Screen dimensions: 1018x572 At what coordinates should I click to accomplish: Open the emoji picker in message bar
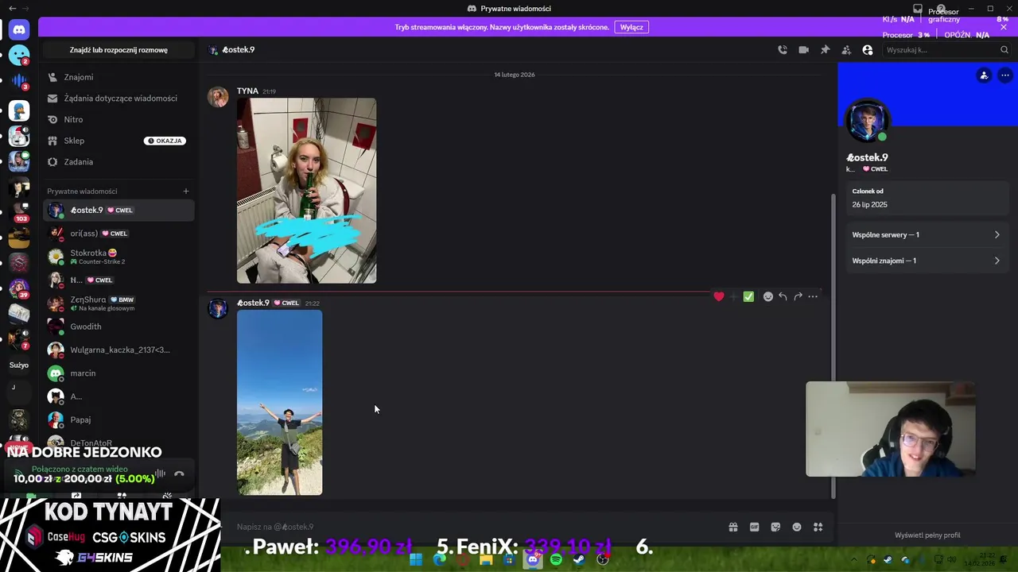point(797,527)
